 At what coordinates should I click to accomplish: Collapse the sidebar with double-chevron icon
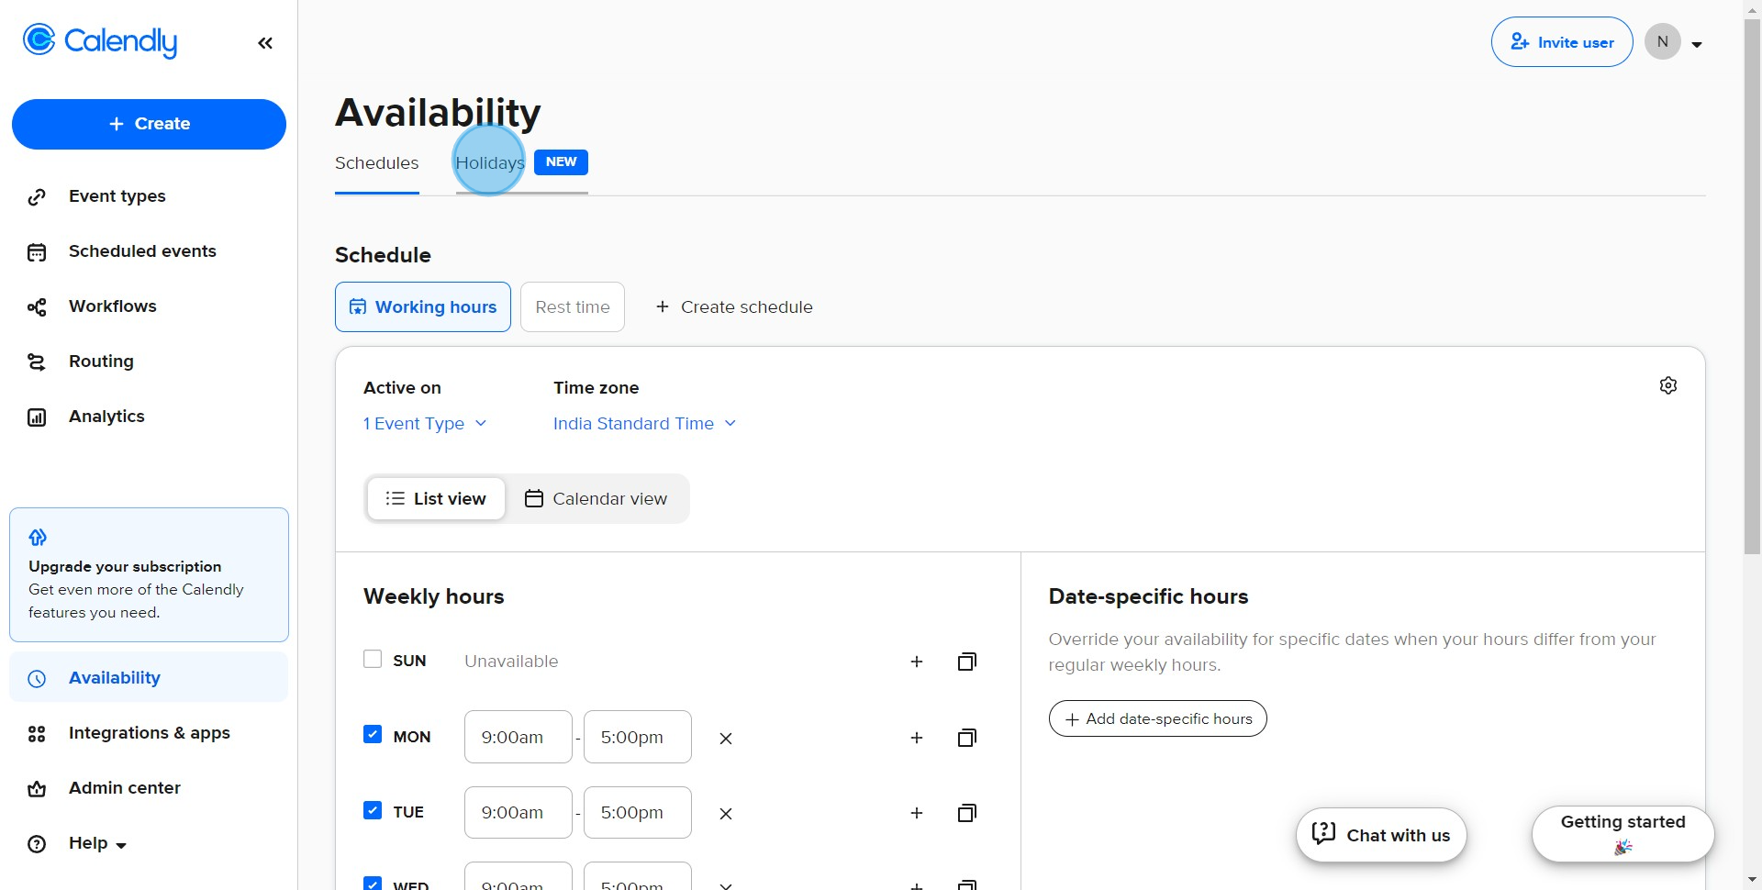click(265, 43)
